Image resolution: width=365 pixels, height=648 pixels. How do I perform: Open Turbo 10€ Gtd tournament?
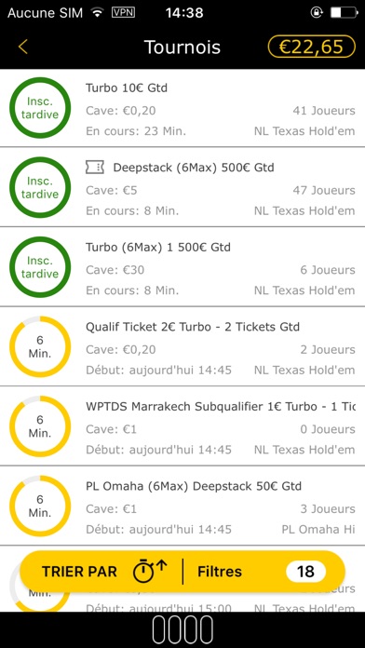[x=182, y=108]
